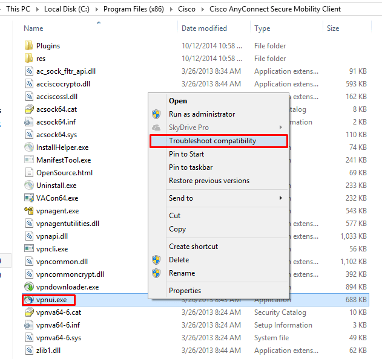Click the VACon64.exe icon
The height and width of the screenshot is (359, 382).
coord(29,198)
